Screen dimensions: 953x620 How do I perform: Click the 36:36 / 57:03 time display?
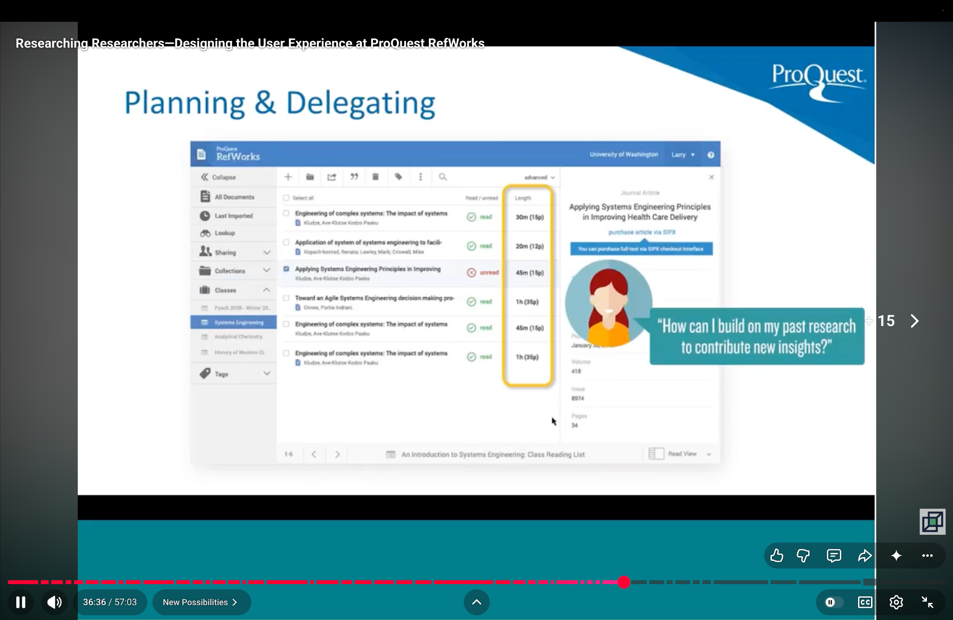(110, 602)
